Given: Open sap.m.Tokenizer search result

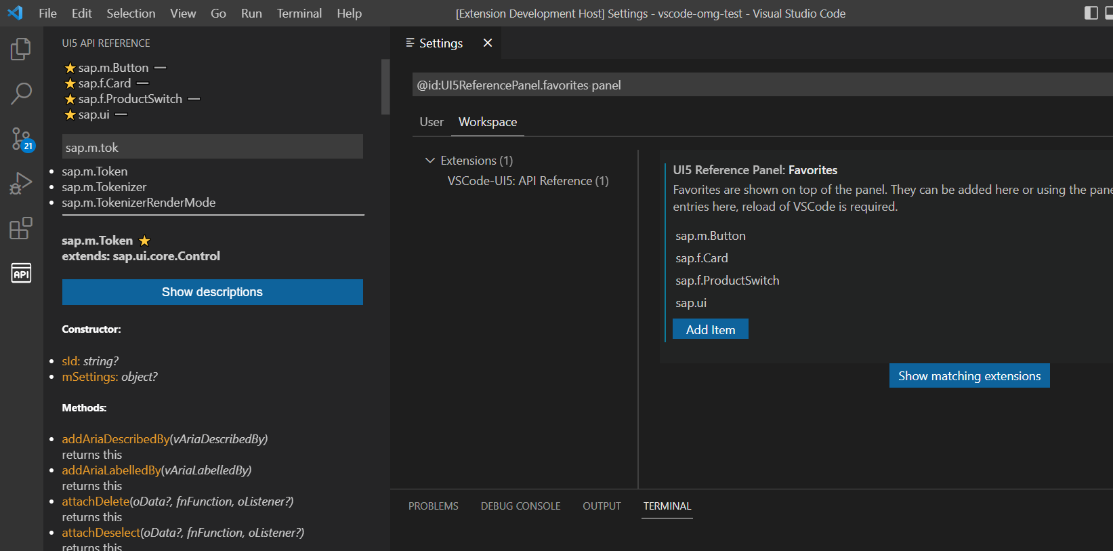Looking at the screenshot, I should pyautogui.click(x=104, y=187).
